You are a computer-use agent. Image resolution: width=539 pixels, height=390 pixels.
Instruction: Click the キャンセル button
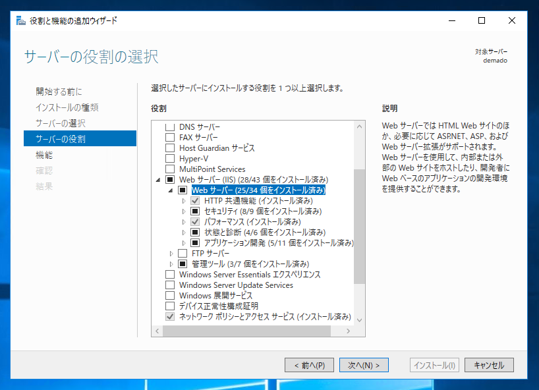coord(489,365)
